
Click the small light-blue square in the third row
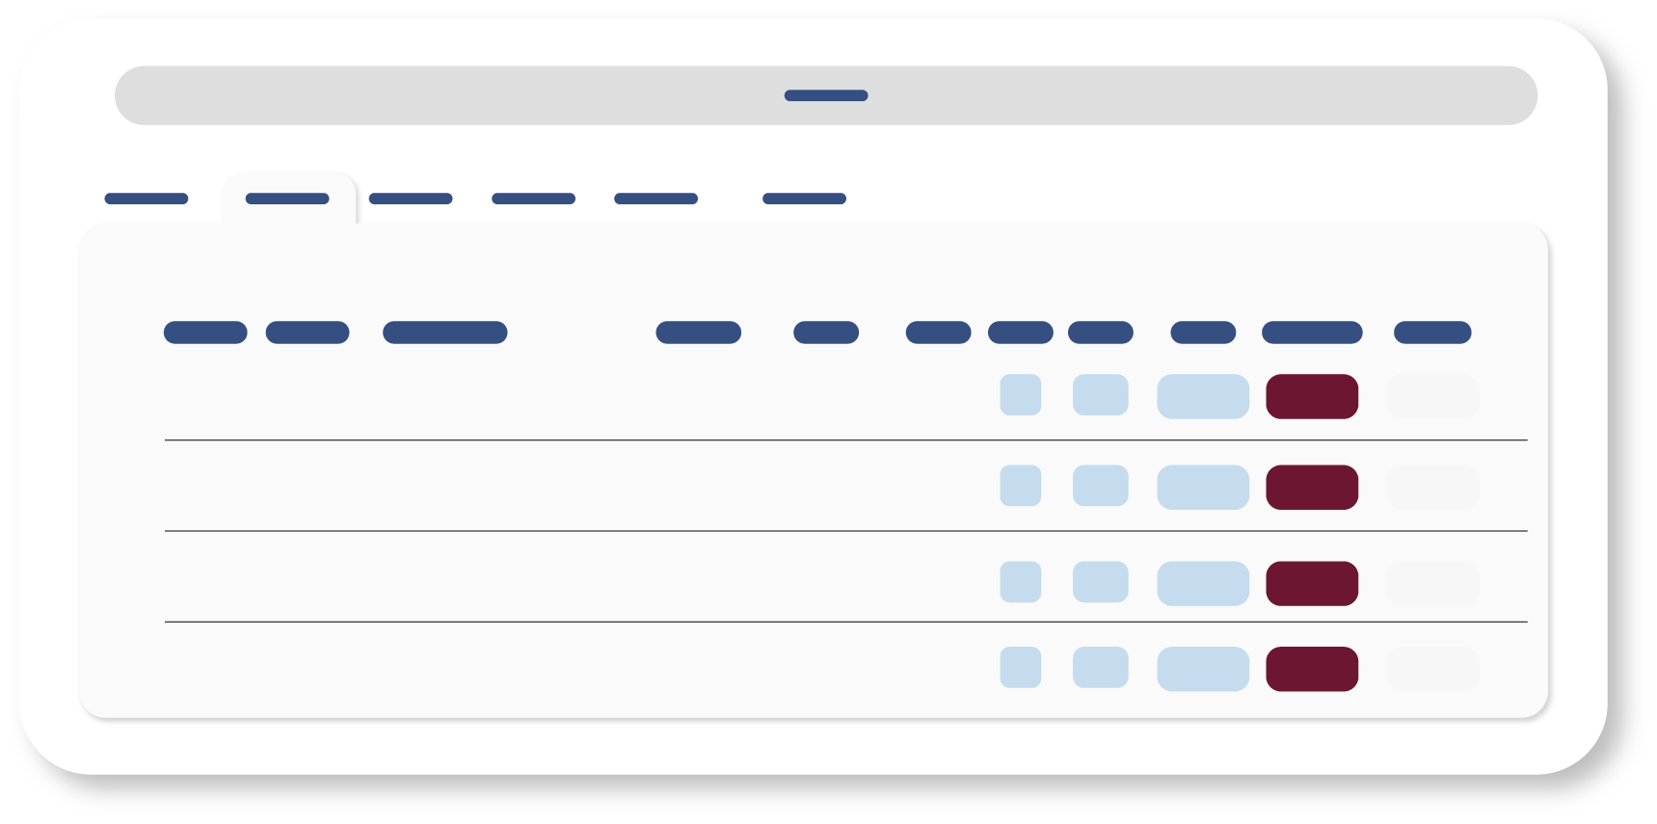click(1020, 582)
